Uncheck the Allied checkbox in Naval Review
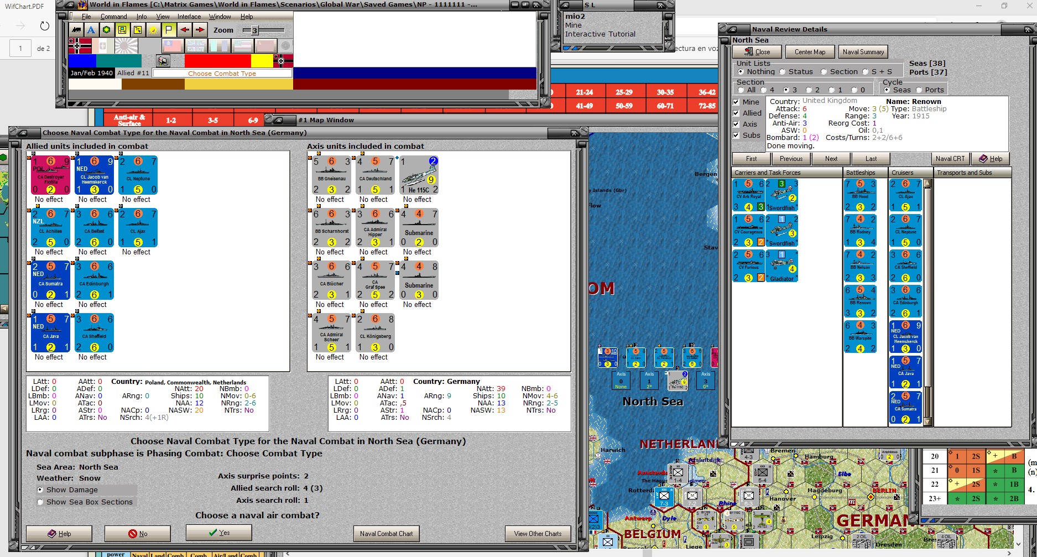 [x=736, y=113]
